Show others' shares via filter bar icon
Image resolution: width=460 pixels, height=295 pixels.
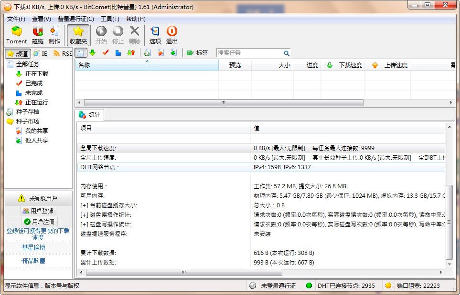tap(174, 53)
